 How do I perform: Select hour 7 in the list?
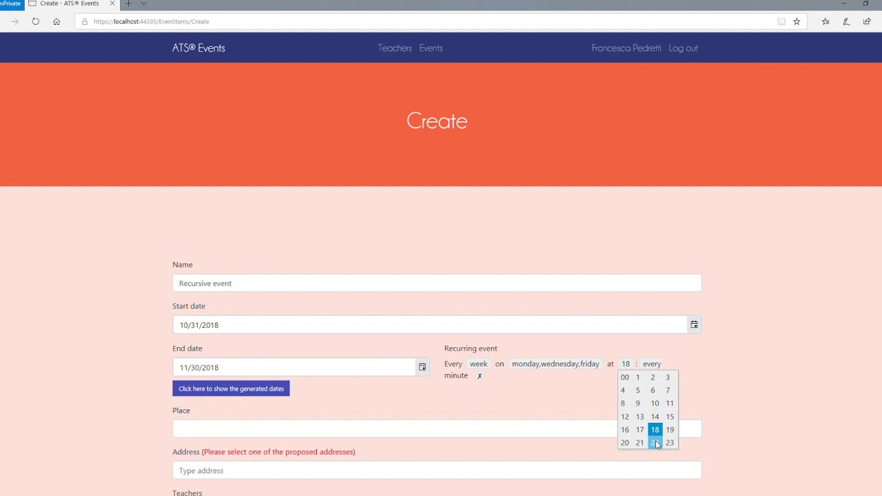[x=668, y=390]
